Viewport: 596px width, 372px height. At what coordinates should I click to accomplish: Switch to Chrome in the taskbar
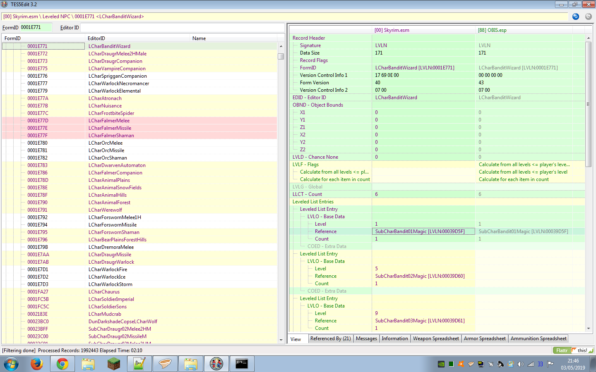[62, 364]
